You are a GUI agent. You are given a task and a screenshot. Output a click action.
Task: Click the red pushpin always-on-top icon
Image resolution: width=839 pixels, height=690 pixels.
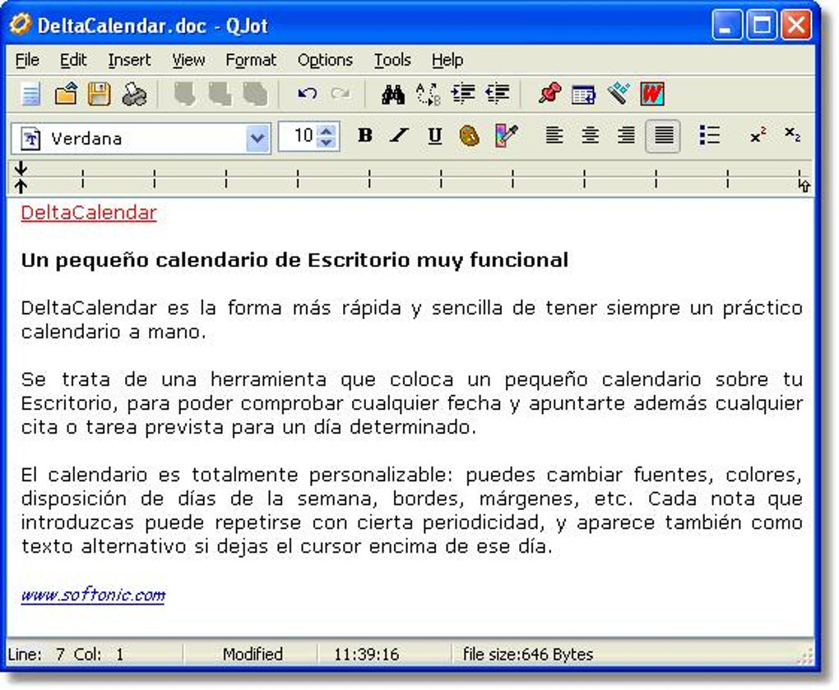click(549, 94)
